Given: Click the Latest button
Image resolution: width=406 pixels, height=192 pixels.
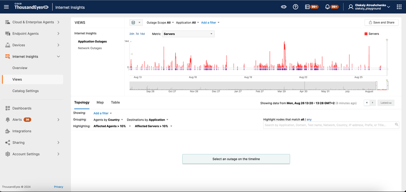Looking at the screenshot, I should coord(386,103).
